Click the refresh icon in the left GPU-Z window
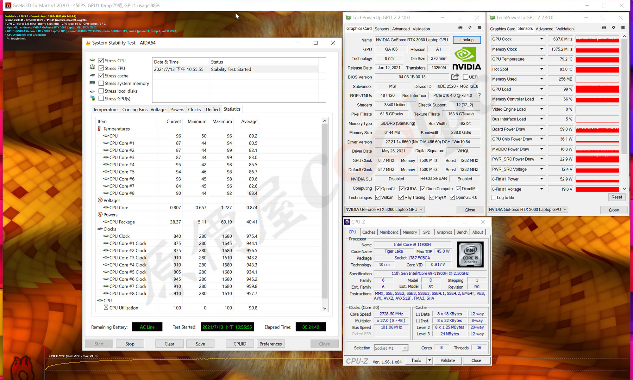 click(x=470, y=28)
